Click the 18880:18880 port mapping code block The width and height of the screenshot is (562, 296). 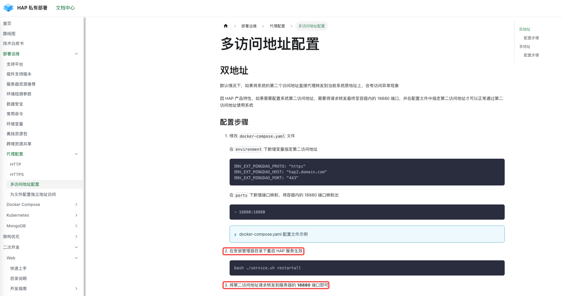(x=367, y=212)
